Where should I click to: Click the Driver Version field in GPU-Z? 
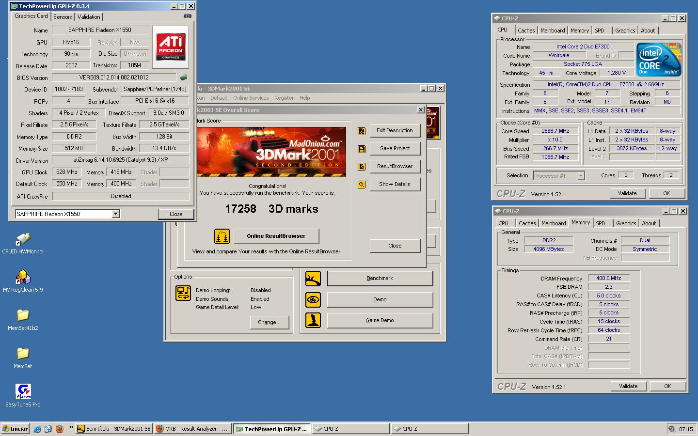pyautogui.click(x=121, y=160)
